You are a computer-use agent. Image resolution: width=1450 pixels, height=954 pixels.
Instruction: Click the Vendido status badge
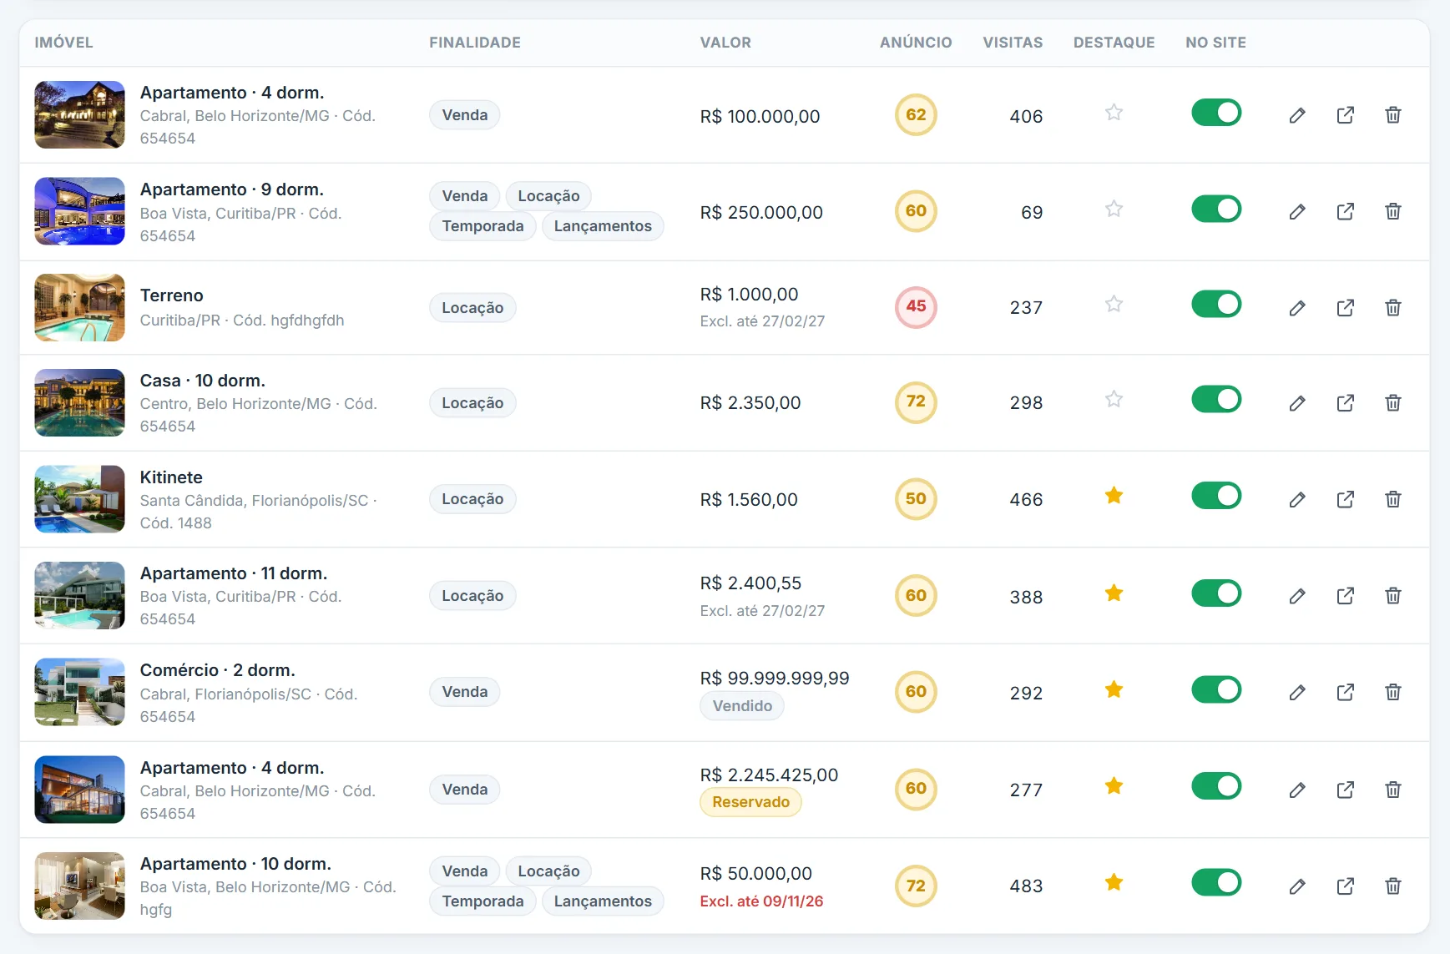[742, 706]
